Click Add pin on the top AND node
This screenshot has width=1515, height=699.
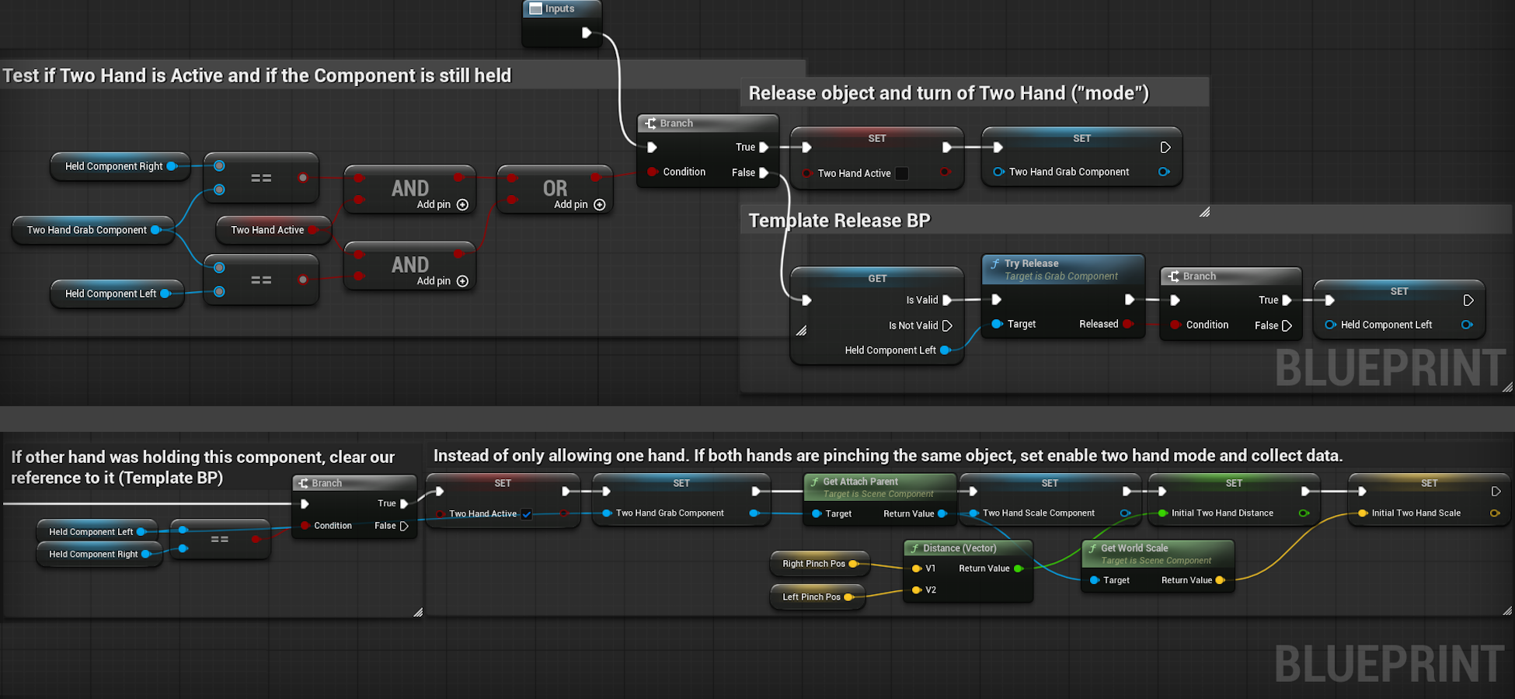pyautogui.click(x=462, y=204)
